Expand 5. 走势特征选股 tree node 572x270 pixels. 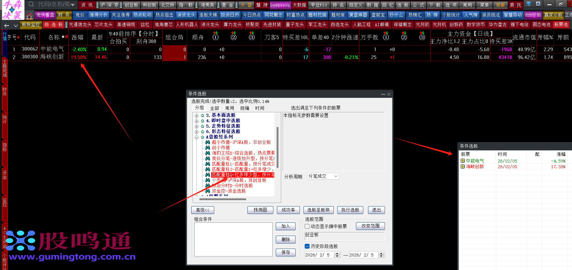pyautogui.click(x=197, y=126)
